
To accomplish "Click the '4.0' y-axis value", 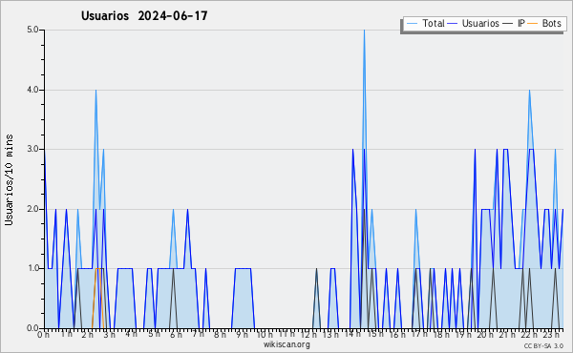I will click(x=32, y=90).
